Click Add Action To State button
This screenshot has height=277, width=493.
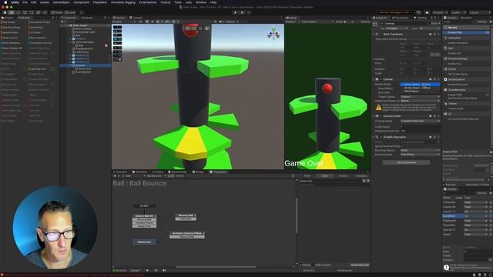[x=477, y=185]
